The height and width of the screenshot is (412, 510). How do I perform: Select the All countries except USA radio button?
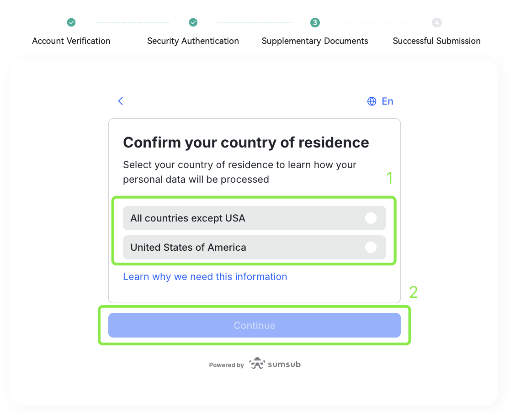(x=371, y=218)
